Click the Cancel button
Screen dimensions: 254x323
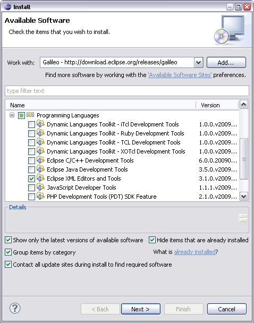226,309
